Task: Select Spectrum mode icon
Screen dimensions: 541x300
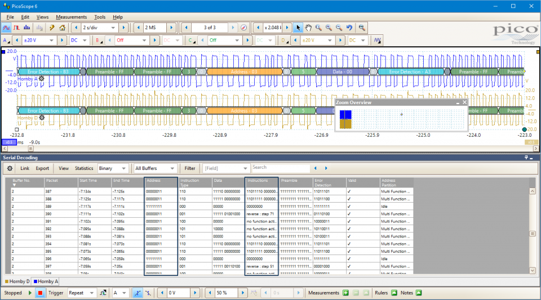Action: (26, 28)
